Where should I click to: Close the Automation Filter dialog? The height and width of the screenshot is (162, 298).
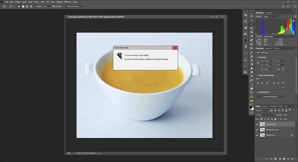(x=175, y=48)
